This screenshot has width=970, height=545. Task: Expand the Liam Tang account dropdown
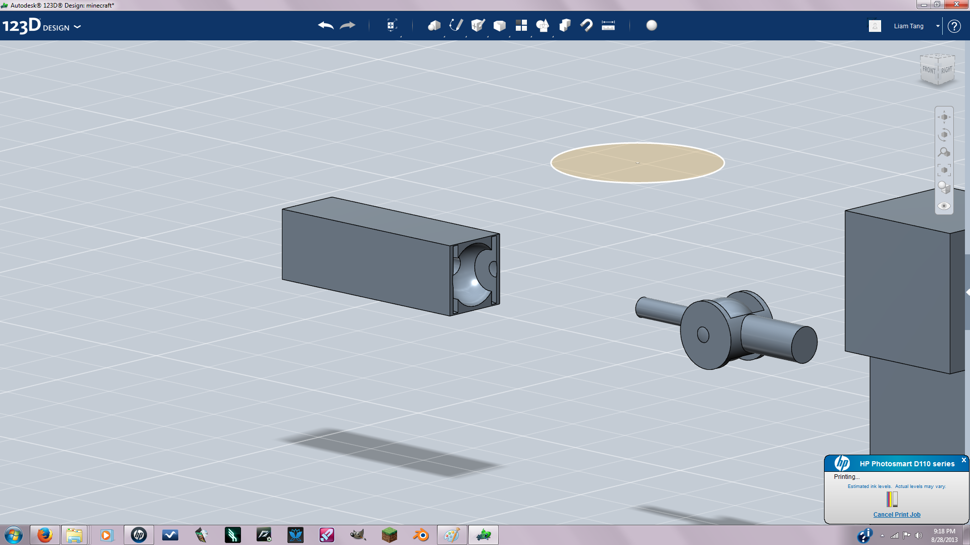[x=938, y=26]
